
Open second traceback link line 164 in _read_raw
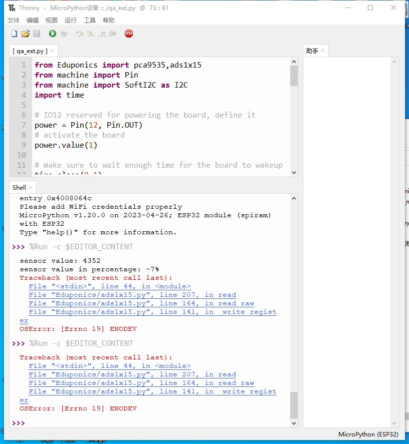(x=141, y=383)
